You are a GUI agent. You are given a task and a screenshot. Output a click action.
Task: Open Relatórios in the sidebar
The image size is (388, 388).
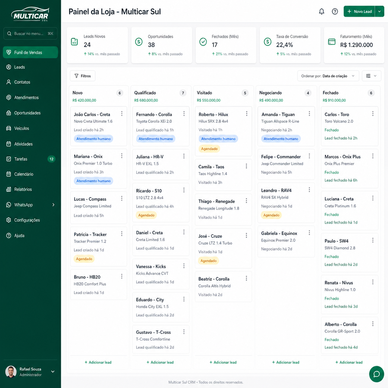[x=30, y=189]
